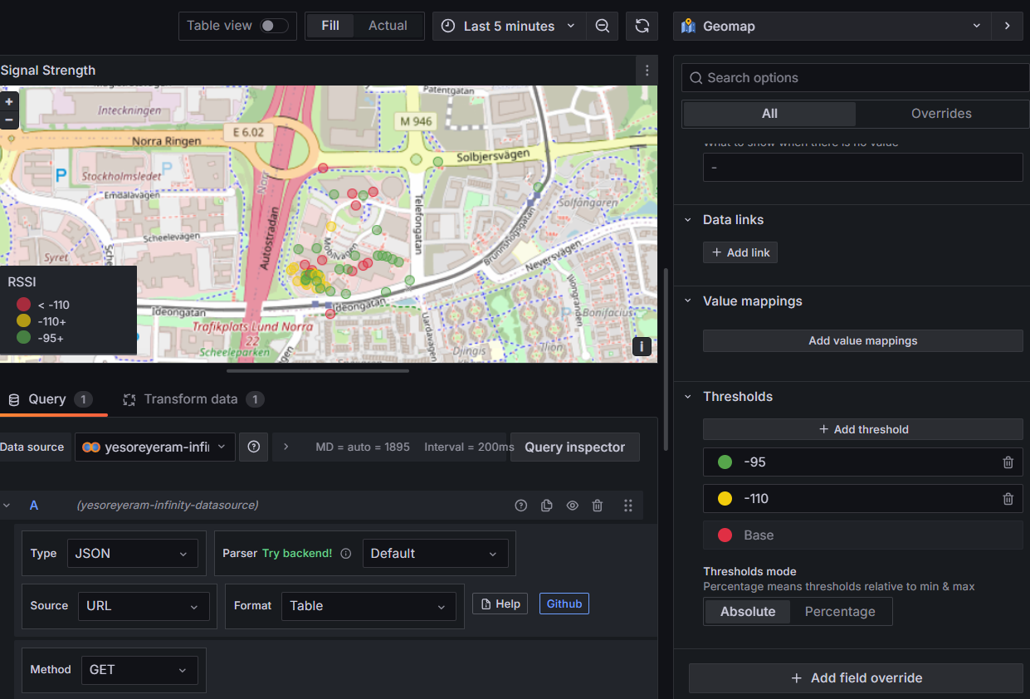Open the Geomap visualization dropdown
This screenshot has height=699, width=1030.
click(x=832, y=26)
